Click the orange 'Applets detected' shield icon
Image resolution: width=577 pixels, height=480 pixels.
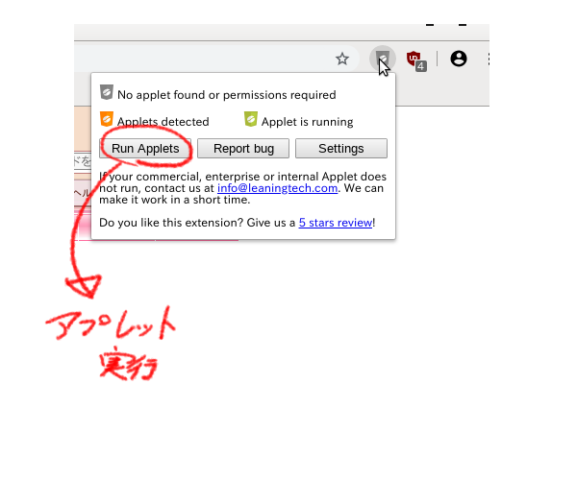pos(107,119)
